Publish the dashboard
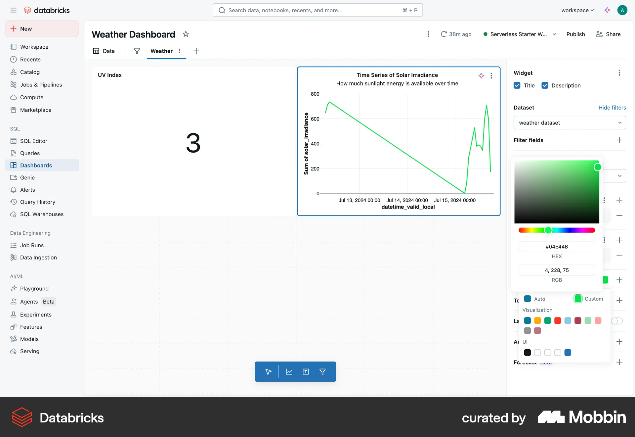 click(575, 34)
